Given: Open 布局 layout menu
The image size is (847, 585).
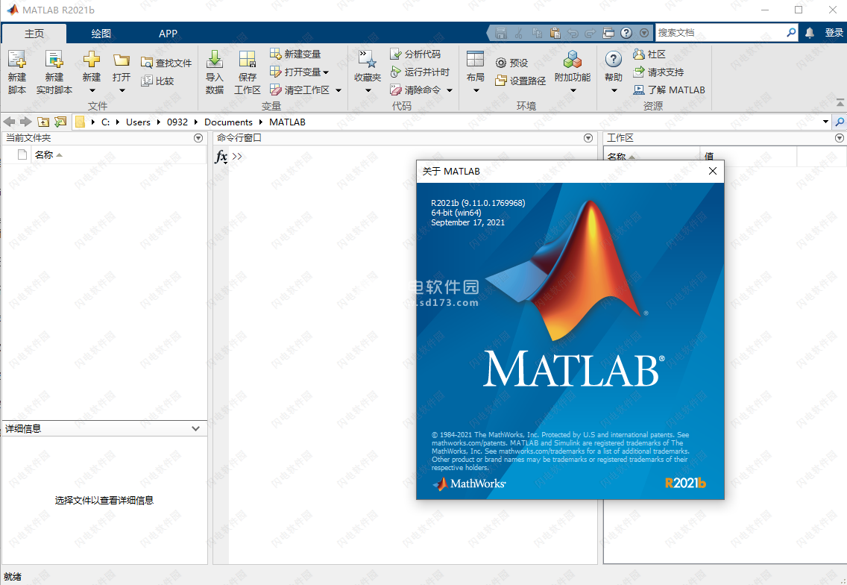Looking at the screenshot, I should pyautogui.click(x=476, y=72).
